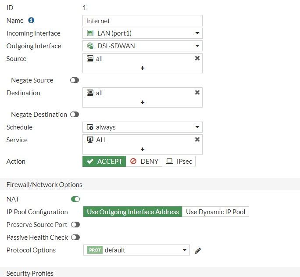The image size is (300, 277).
Task: Add a new Source address with plus
Action: [143, 68]
